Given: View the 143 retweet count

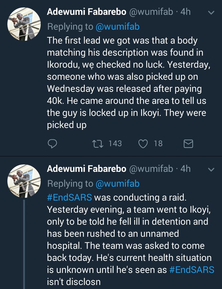Looking at the screenshot, I should pos(115,143).
